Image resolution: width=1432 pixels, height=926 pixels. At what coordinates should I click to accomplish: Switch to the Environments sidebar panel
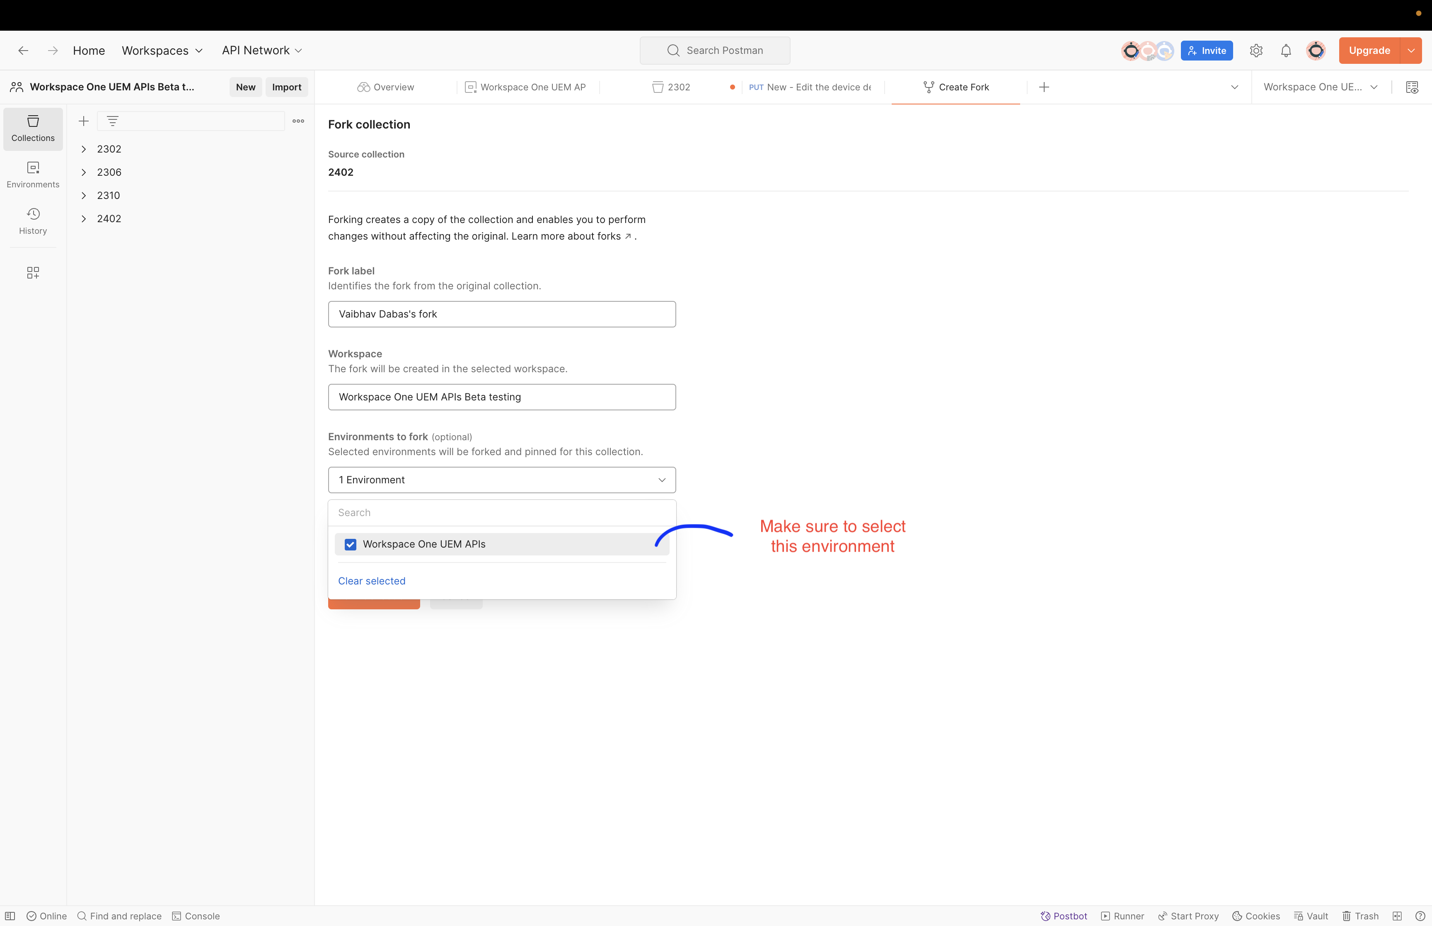point(32,175)
